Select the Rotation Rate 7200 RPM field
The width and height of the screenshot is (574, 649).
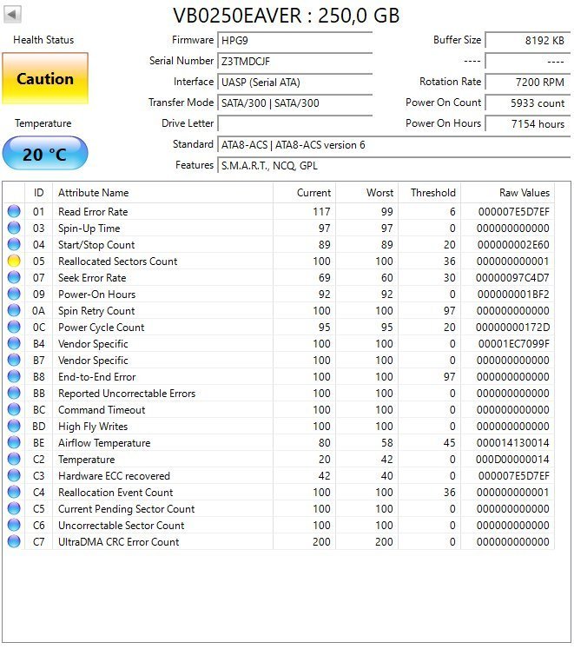526,83
